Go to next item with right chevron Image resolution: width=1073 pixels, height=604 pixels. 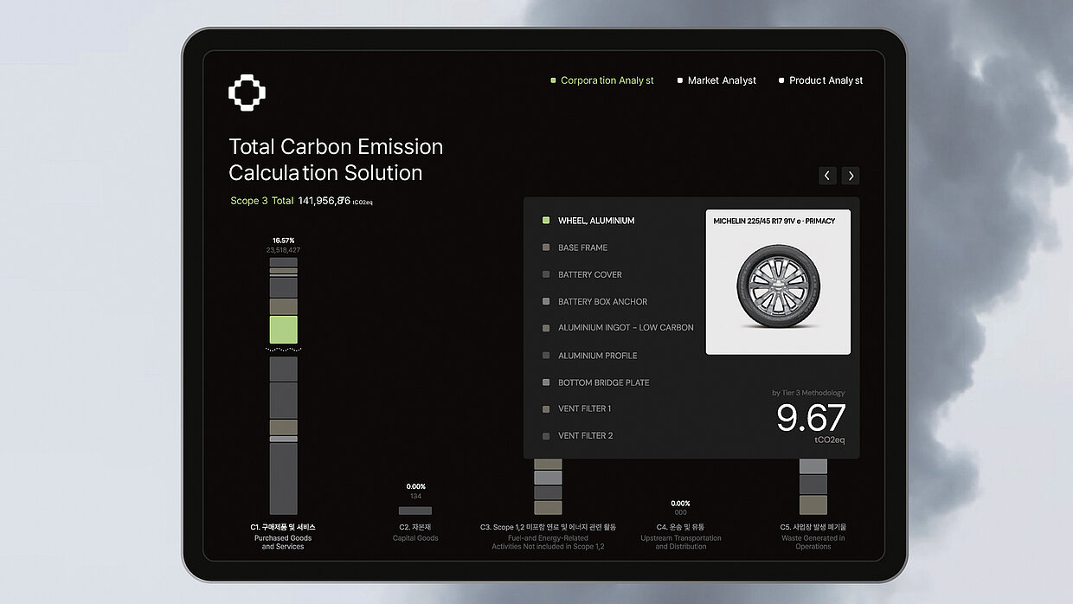click(x=851, y=176)
